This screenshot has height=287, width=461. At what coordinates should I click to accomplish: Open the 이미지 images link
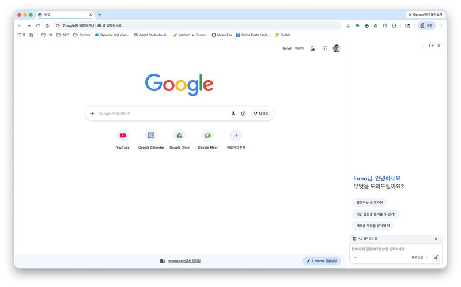[x=299, y=48]
